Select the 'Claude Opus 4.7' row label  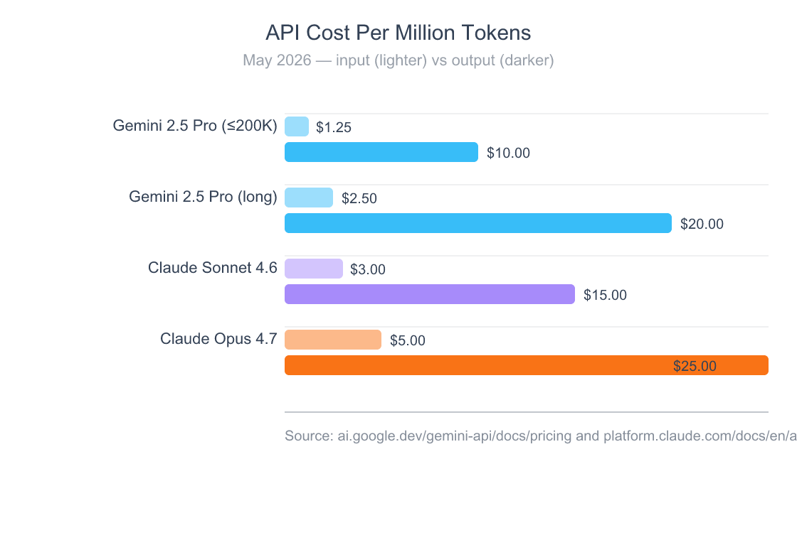[x=218, y=338]
